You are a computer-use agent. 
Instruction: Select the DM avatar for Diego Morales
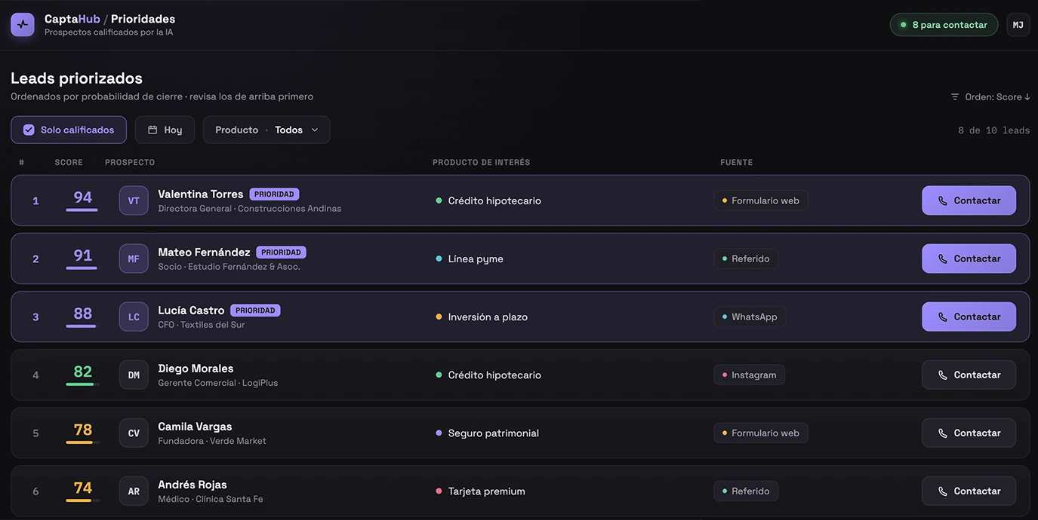point(134,375)
